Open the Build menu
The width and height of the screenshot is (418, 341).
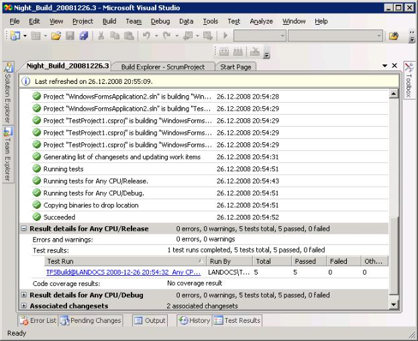point(109,21)
